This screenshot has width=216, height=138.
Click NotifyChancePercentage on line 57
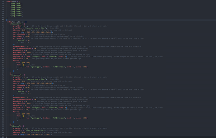coord(22,48)
